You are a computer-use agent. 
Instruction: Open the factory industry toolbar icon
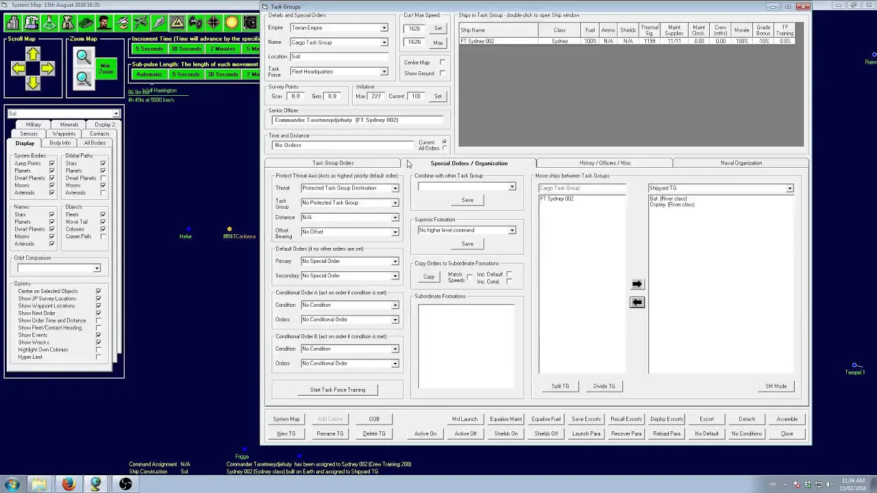[x=31, y=23]
